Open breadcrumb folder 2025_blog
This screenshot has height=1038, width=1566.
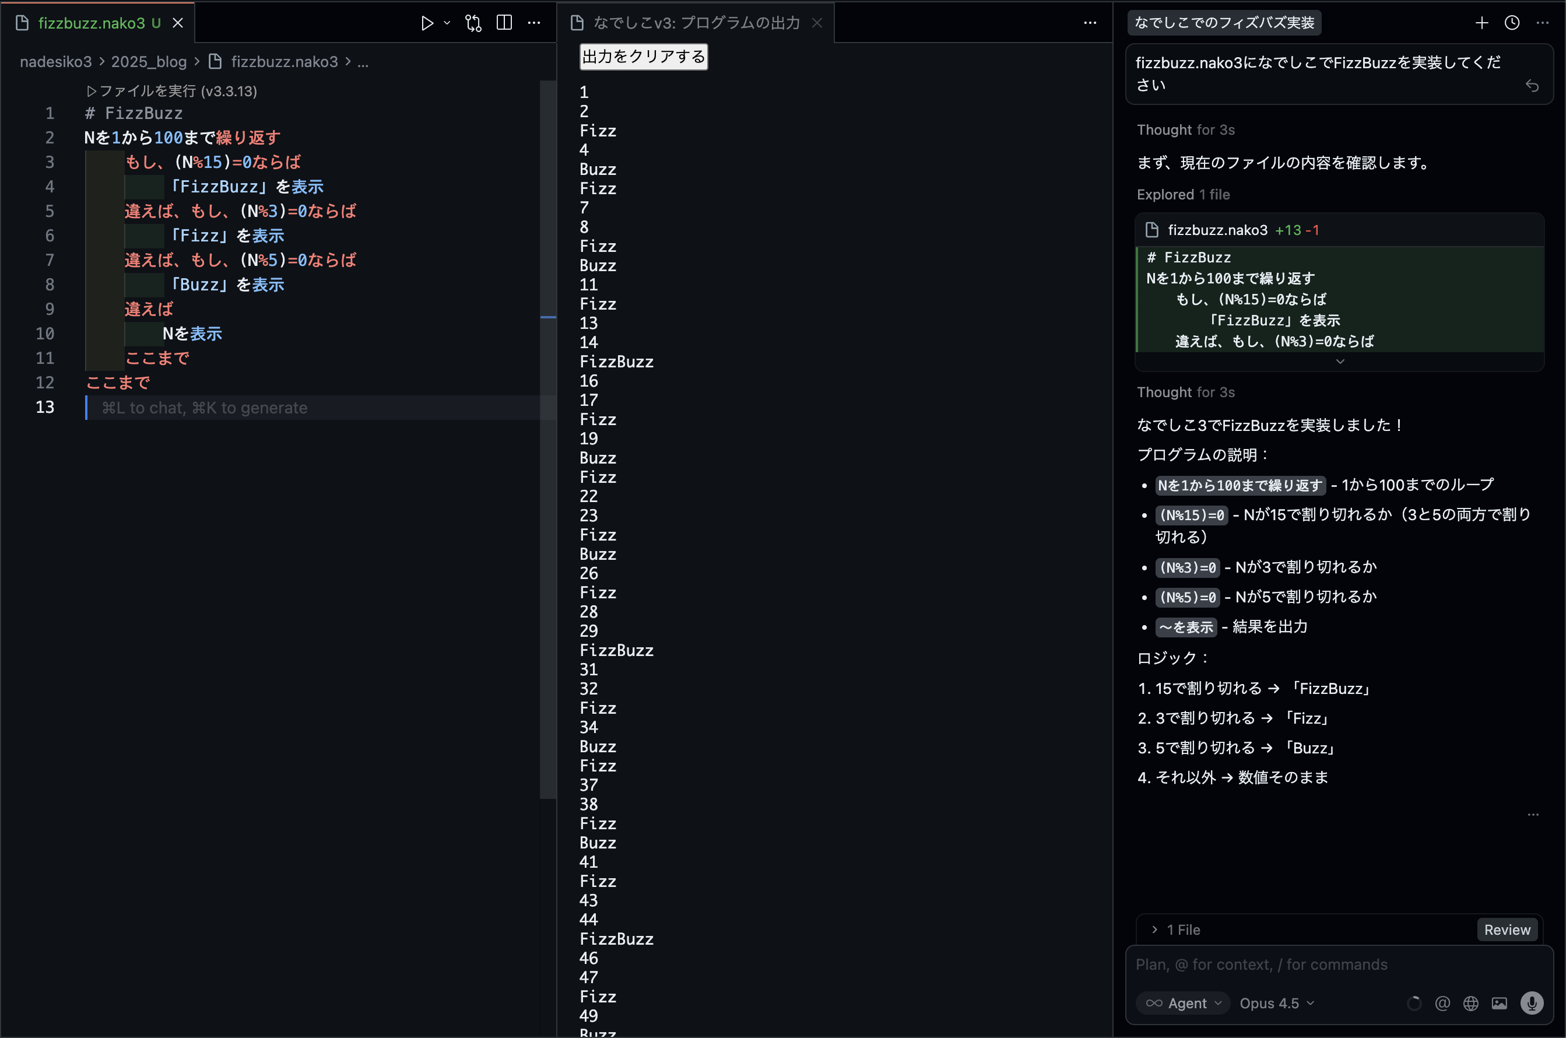[x=148, y=61]
